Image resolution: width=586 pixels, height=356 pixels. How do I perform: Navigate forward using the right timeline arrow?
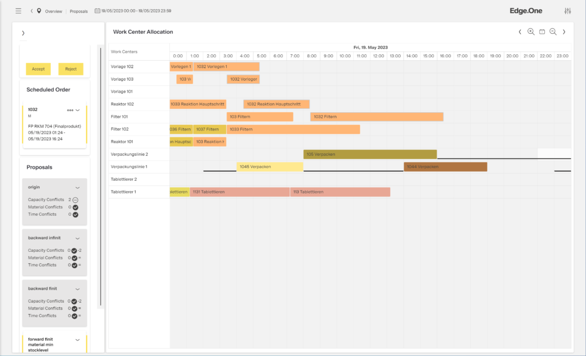pos(564,31)
